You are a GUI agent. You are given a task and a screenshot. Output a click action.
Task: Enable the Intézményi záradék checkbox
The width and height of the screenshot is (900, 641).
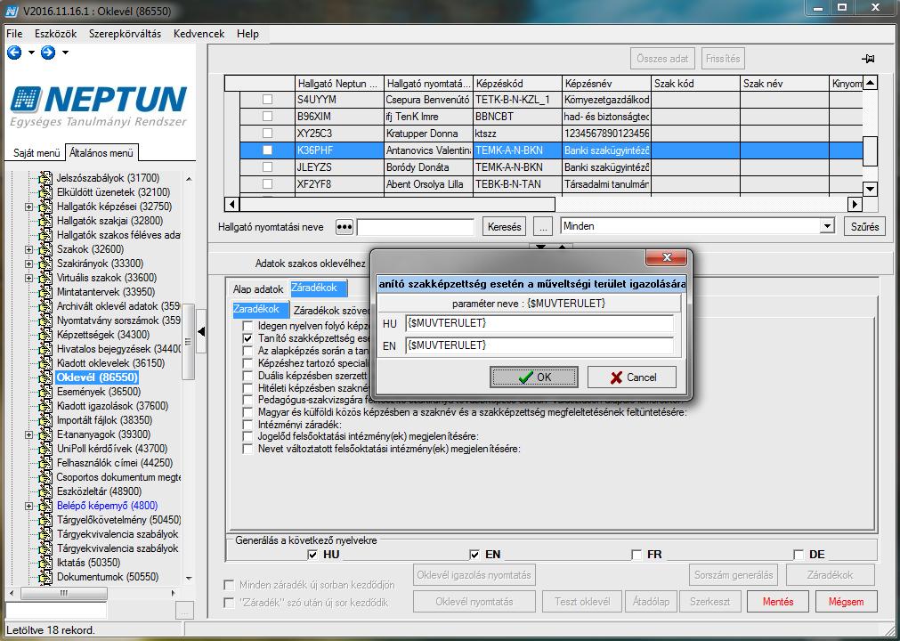(247, 425)
